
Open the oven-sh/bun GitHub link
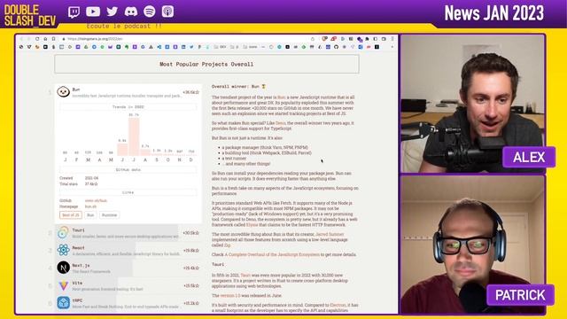pyautogui.click(x=96, y=201)
